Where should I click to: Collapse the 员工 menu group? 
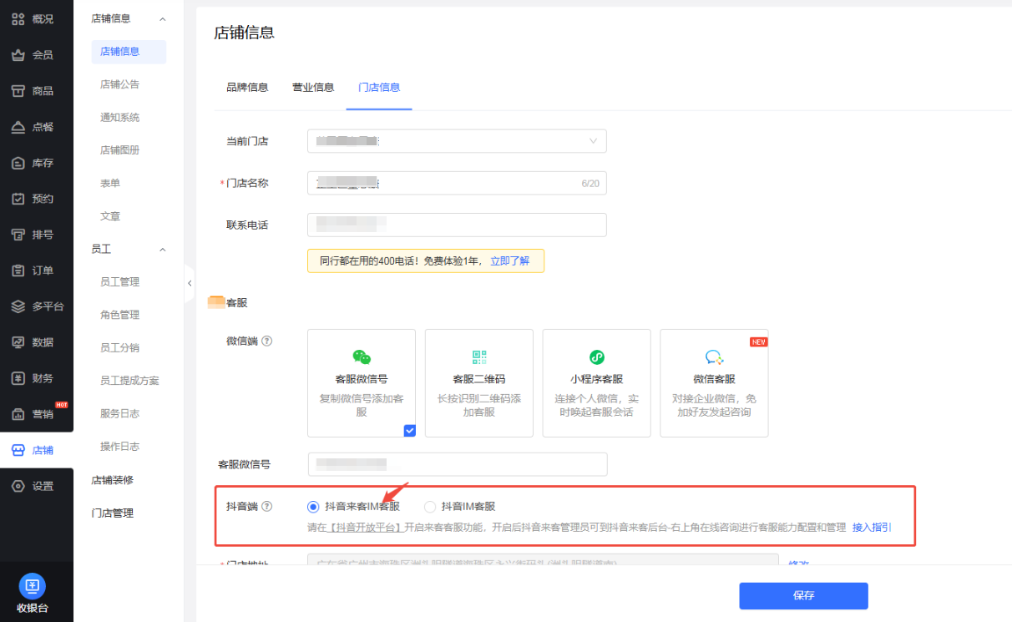point(163,249)
